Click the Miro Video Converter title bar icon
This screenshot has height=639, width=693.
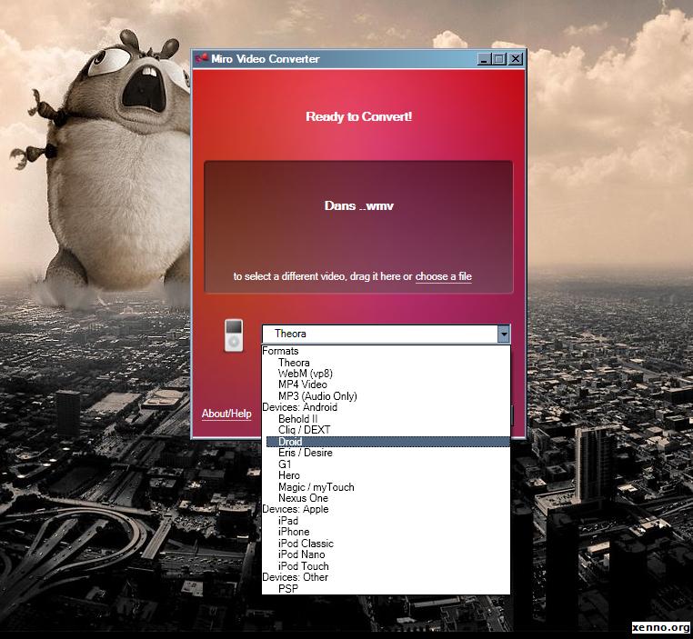(202, 59)
